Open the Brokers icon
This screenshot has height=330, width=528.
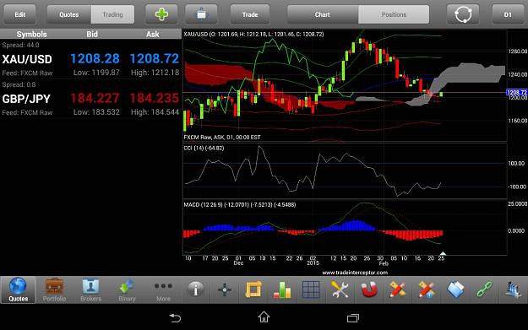pos(90,289)
